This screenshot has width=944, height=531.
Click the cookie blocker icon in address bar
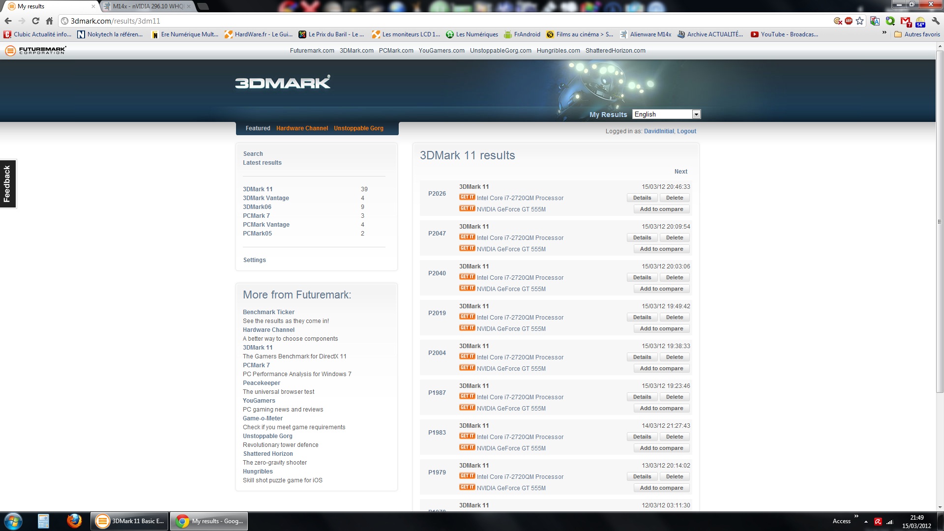[838, 21]
